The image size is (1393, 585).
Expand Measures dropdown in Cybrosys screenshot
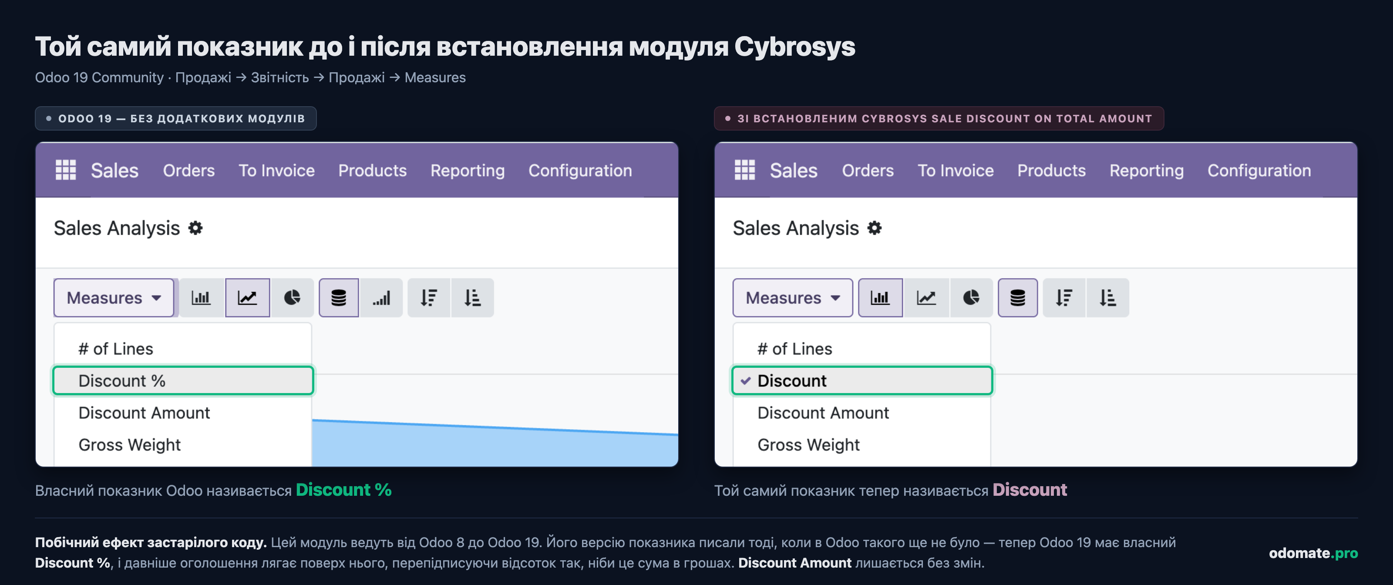click(x=793, y=298)
